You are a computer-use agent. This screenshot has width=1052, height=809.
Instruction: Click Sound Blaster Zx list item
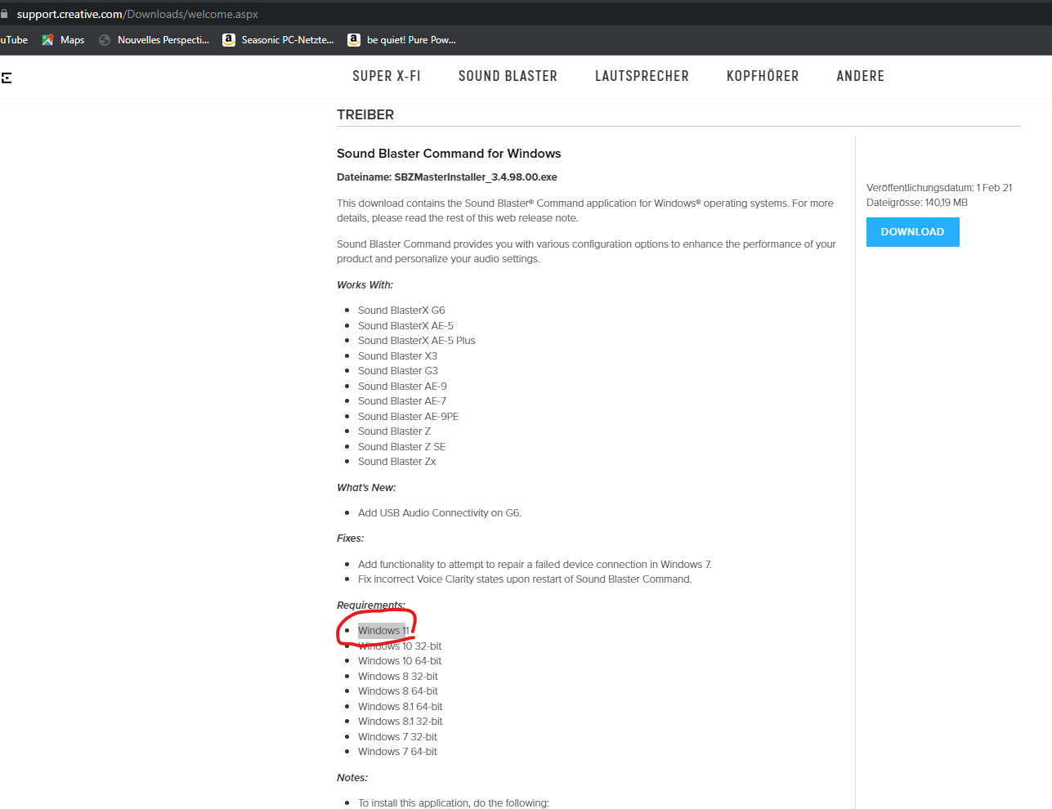click(397, 462)
